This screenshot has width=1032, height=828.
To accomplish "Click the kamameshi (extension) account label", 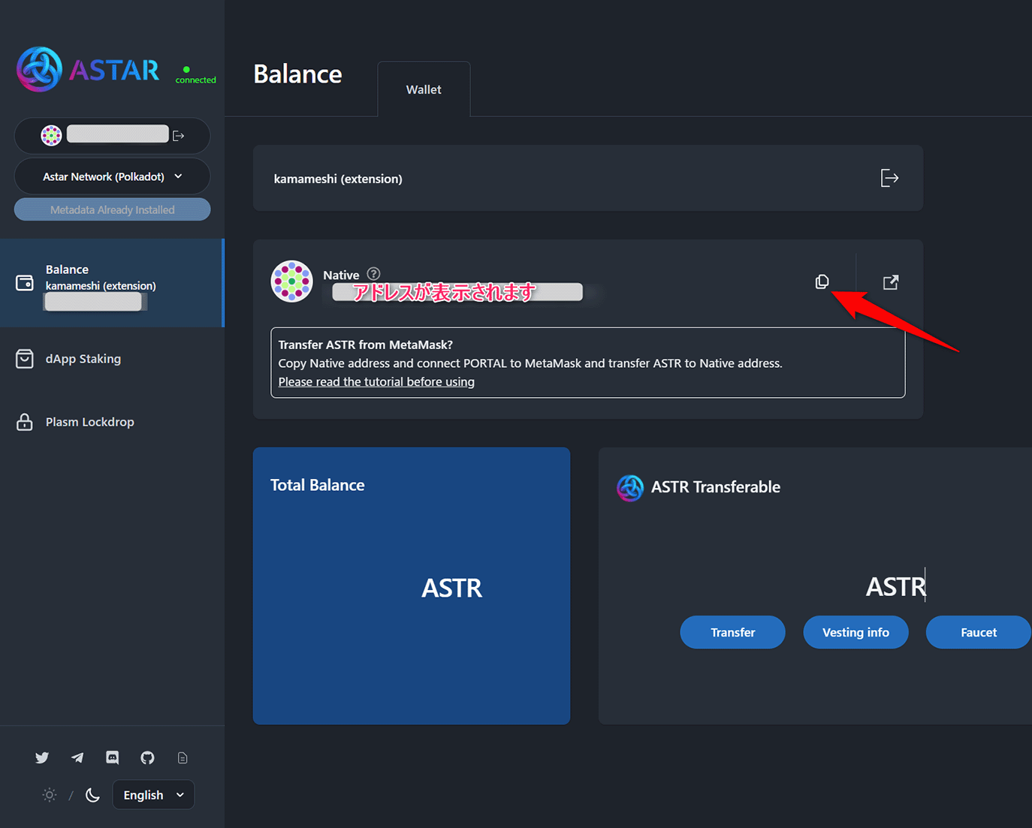I will pos(338,179).
